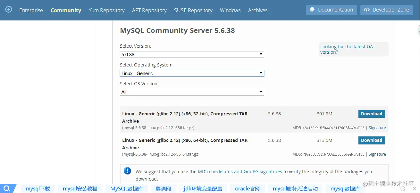Open Signature link for 64-bit archive
The width and height of the screenshot is (420, 193).
click(377, 154)
